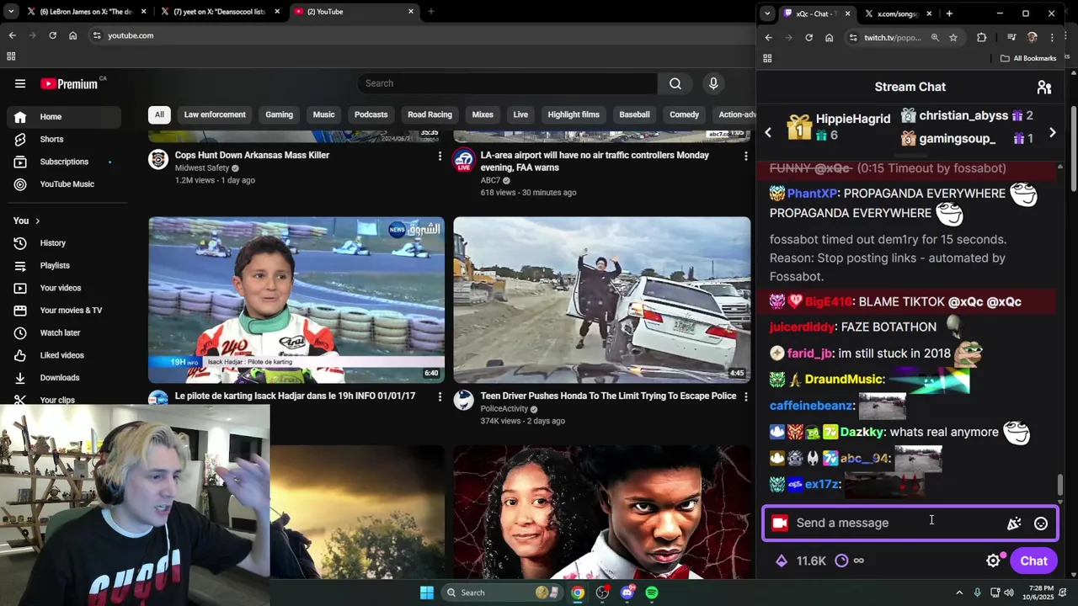The image size is (1078, 606).
Task: Open Bits/power-ups icon in chat input
Action: pos(1014,524)
